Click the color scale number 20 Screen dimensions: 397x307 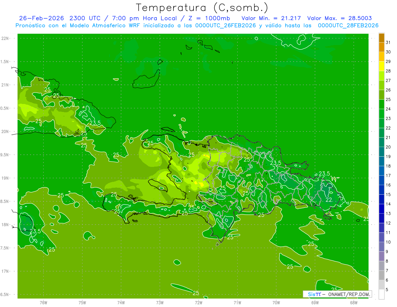pos(388,147)
